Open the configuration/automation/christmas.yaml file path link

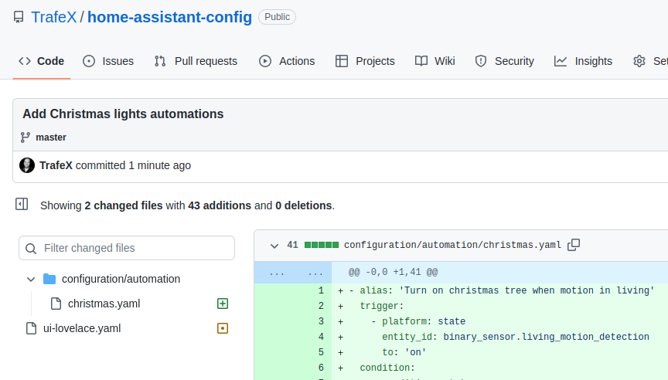click(x=452, y=245)
